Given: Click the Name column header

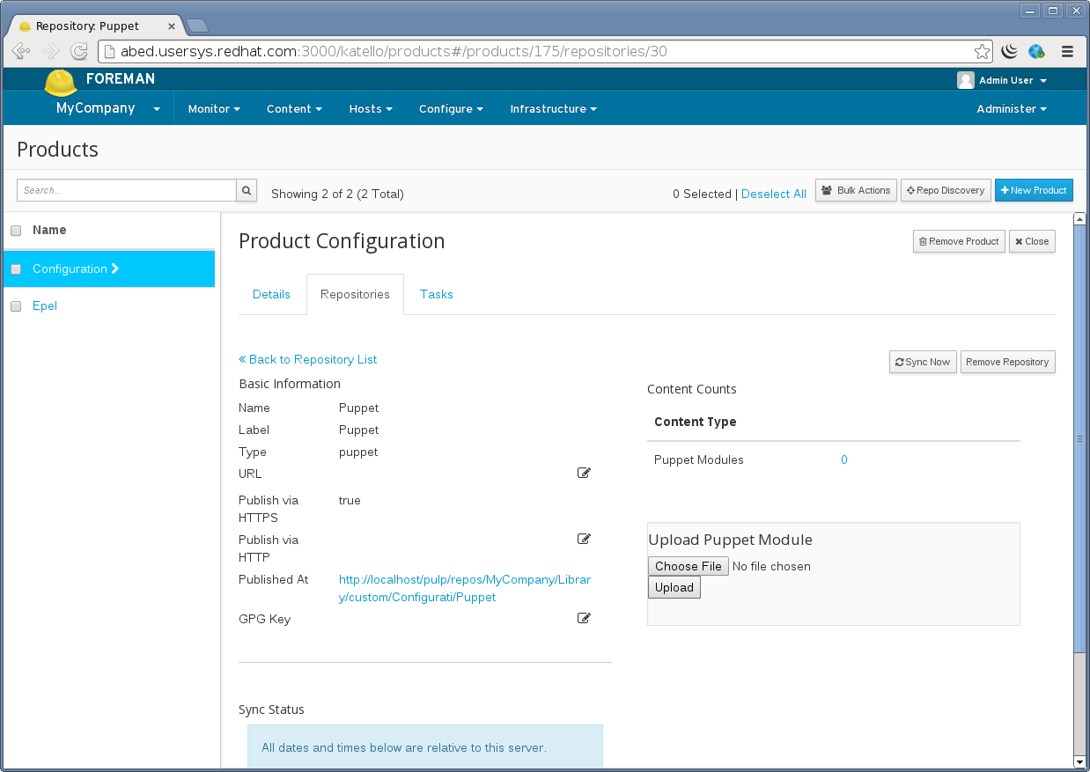Looking at the screenshot, I should pyautogui.click(x=49, y=230).
